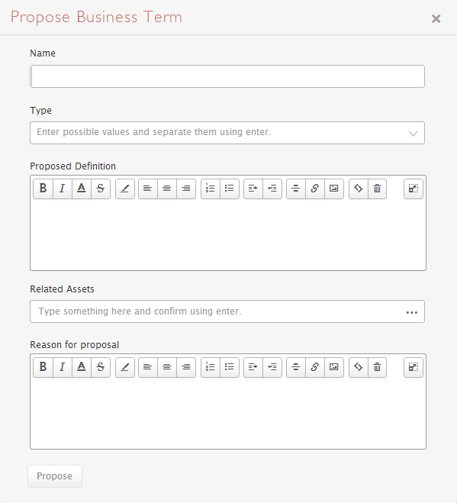Insert link in Proposed Definition editor
The height and width of the screenshot is (503, 457).
tap(315, 189)
